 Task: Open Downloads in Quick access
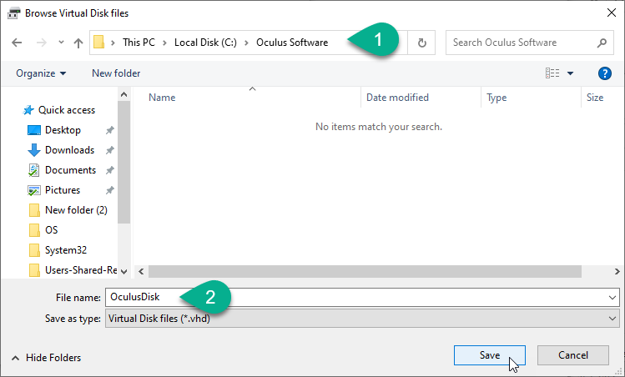[69, 150]
